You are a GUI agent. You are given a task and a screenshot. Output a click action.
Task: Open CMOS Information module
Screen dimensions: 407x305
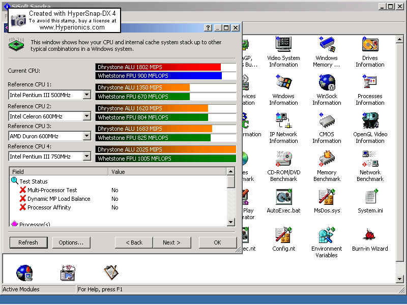click(x=327, y=128)
